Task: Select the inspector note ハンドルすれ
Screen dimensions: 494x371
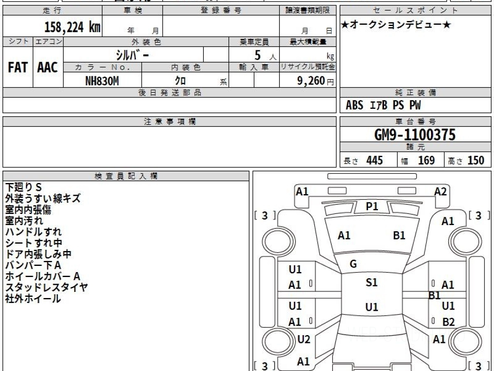Action: [x=33, y=232]
